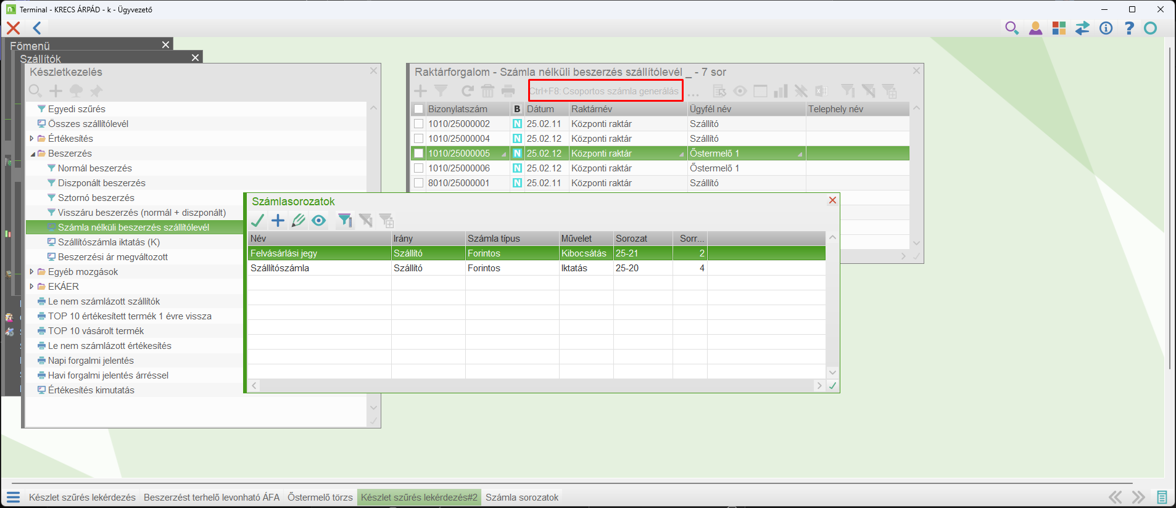Check the box for row 1010/25000004
Image resolution: width=1176 pixels, height=508 pixels.
pos(419,139)
